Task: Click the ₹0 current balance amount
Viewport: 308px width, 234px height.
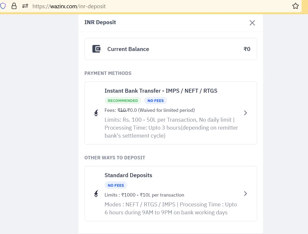Action: [x=247, y=49]
